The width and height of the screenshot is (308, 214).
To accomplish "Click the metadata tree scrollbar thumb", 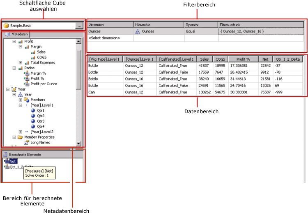I will [x=78, y=70].
